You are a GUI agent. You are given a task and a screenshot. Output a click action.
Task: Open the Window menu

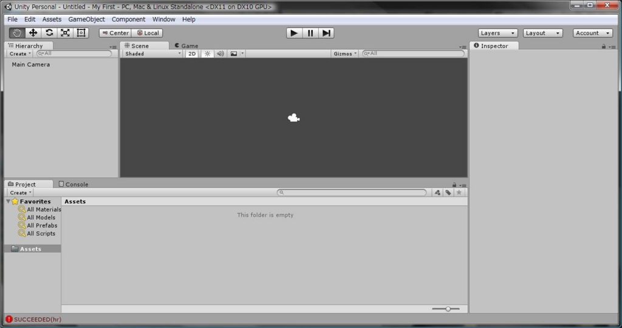(x=163, y=19)
